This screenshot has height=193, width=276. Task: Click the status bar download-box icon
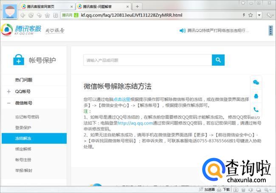coord(236,190)
